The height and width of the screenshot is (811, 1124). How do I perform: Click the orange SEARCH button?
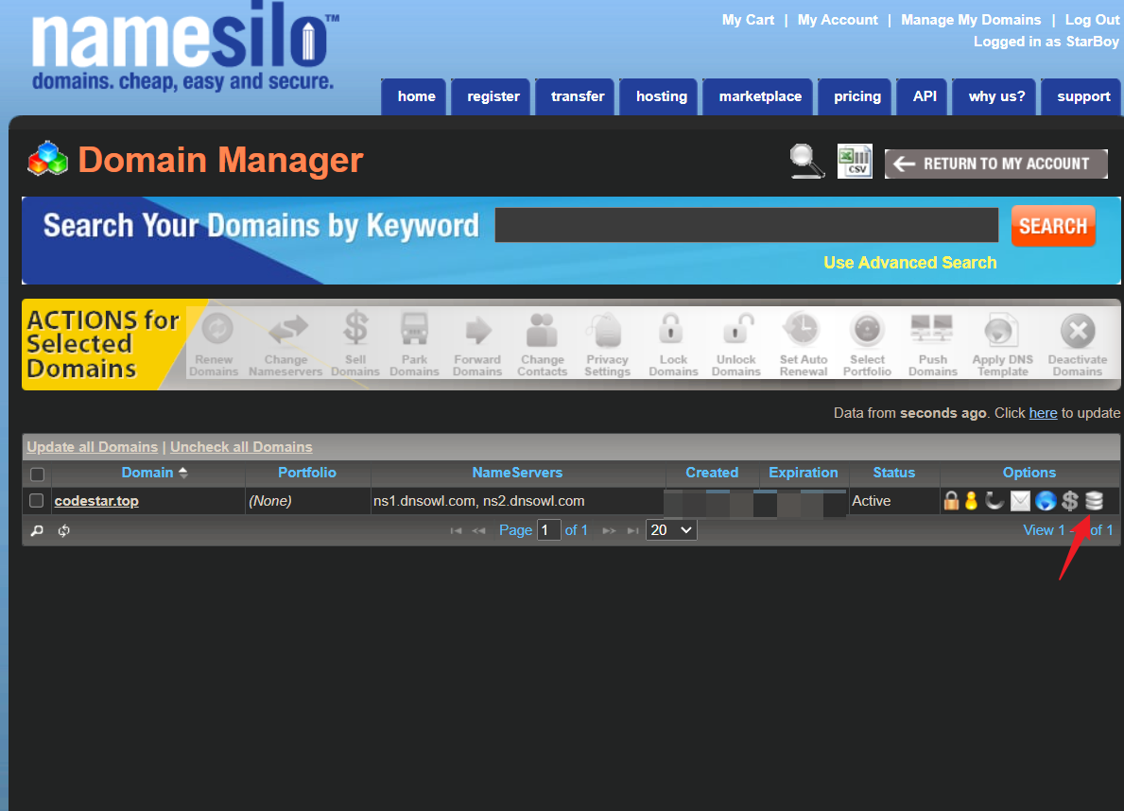click(x=1053, y=226)
